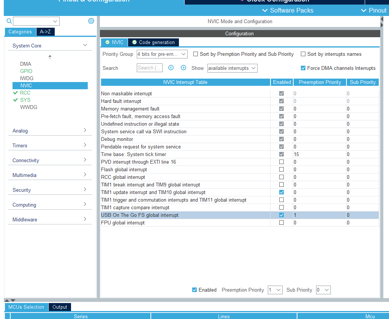The image size is (389, 319).
Task: Open the Show available interrupts dropdown
Action: (x=232, y=68)
